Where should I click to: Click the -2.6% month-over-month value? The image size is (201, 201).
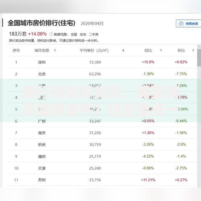click(x=181, y=144)
